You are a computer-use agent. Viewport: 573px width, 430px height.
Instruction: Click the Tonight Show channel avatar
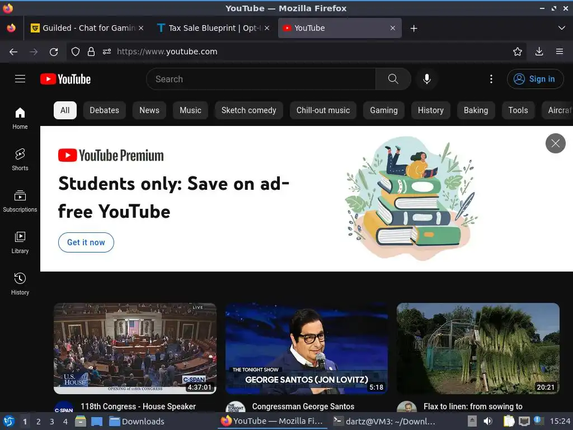(x=236, y=408)
